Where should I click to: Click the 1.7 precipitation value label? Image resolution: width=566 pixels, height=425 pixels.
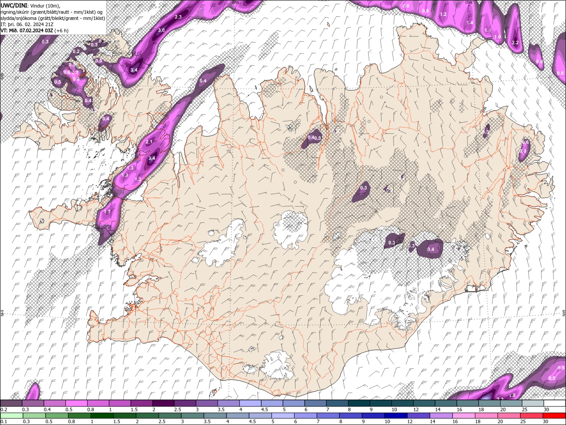pyautogui.click(x=107, y=212)
